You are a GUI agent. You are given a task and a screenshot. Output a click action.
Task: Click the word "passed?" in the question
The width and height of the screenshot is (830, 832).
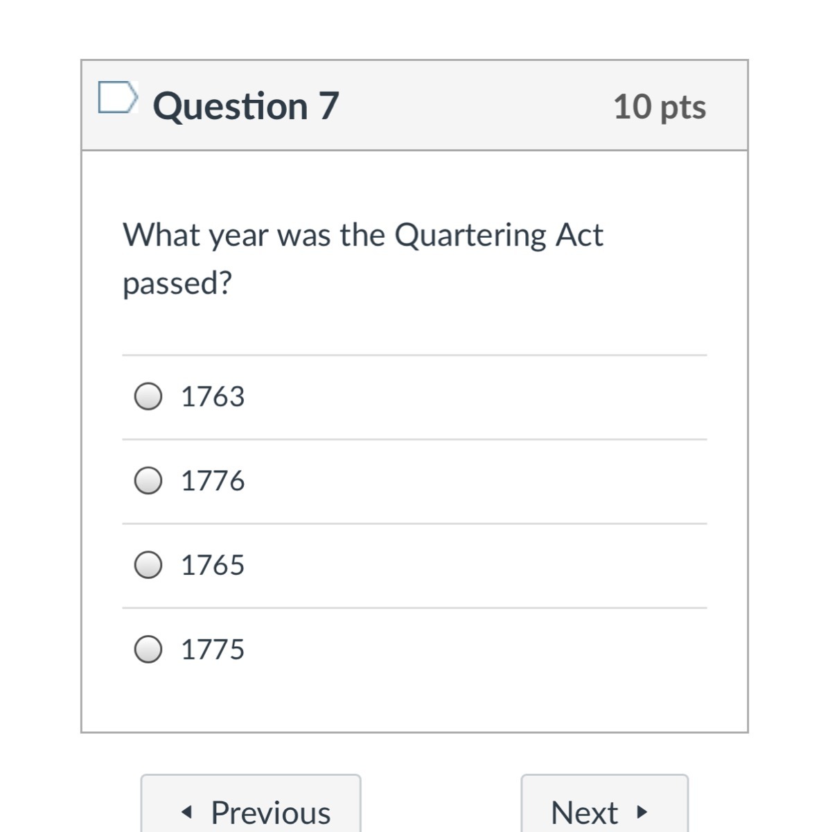[x=177, y=283]
